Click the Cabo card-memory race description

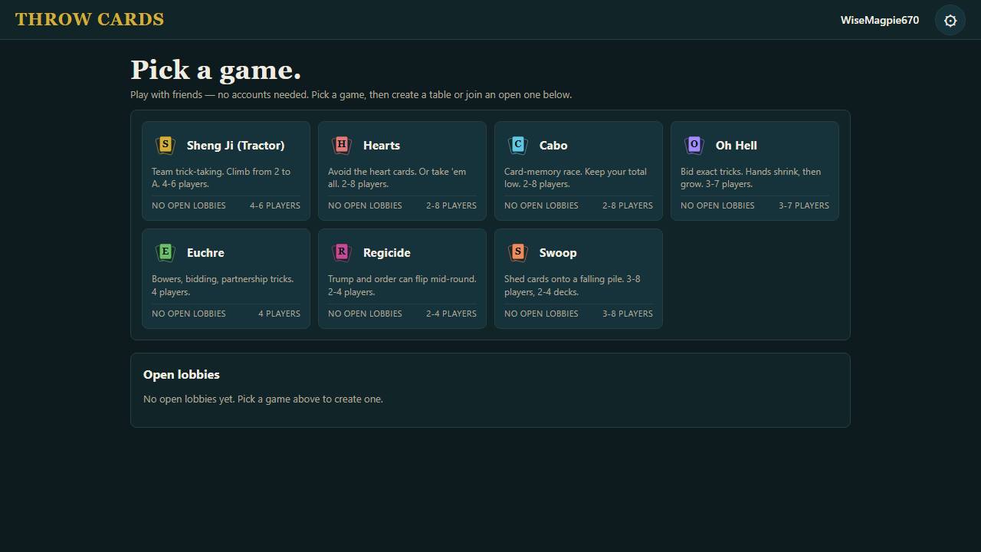point(576,178)
